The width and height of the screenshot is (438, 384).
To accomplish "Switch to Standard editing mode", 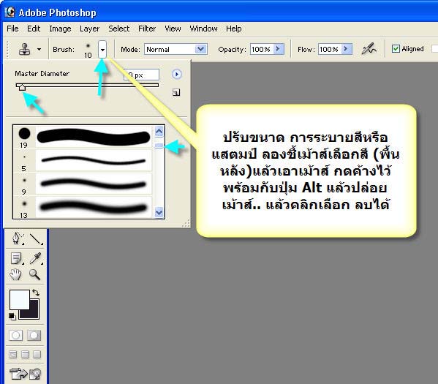I will 15,336.
